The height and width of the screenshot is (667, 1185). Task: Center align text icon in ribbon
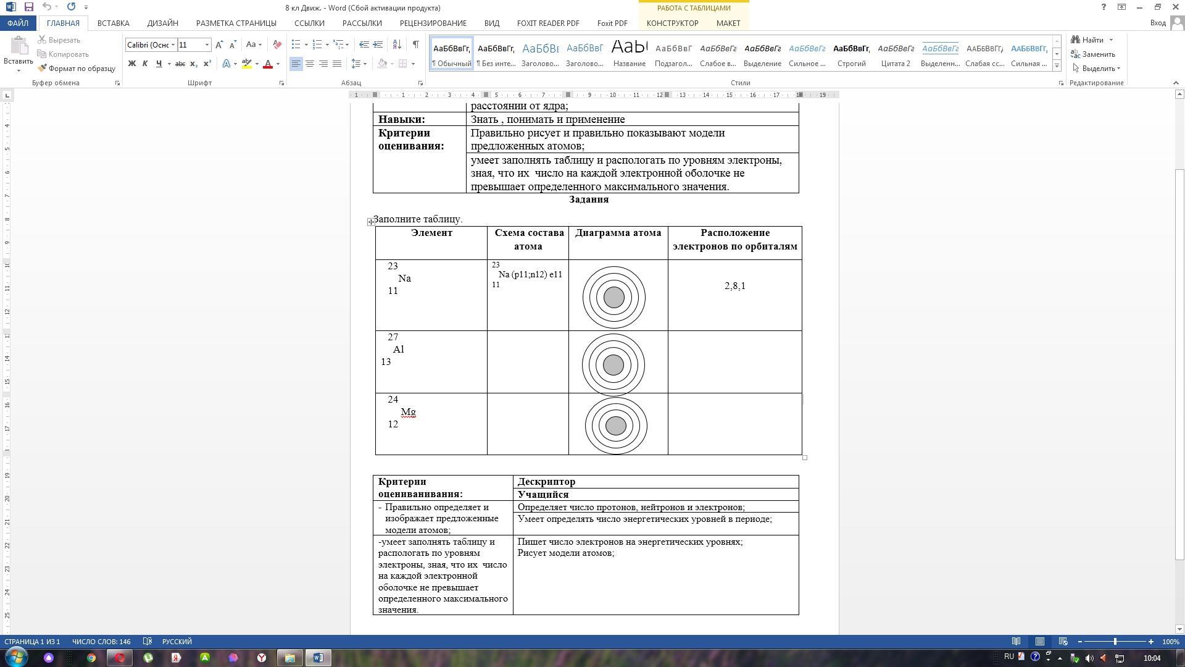310,64
